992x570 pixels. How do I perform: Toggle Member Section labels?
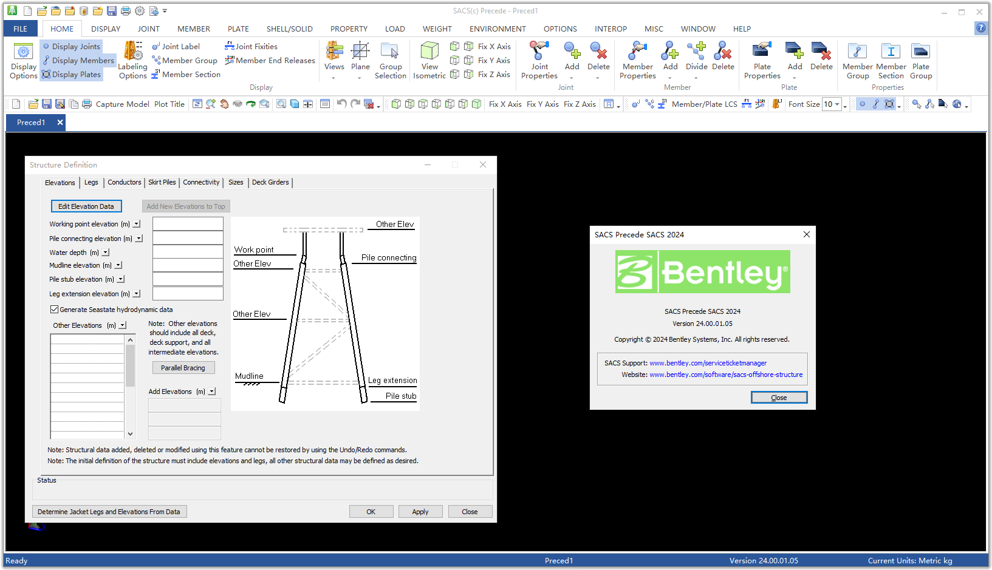(x=186, y=74)
